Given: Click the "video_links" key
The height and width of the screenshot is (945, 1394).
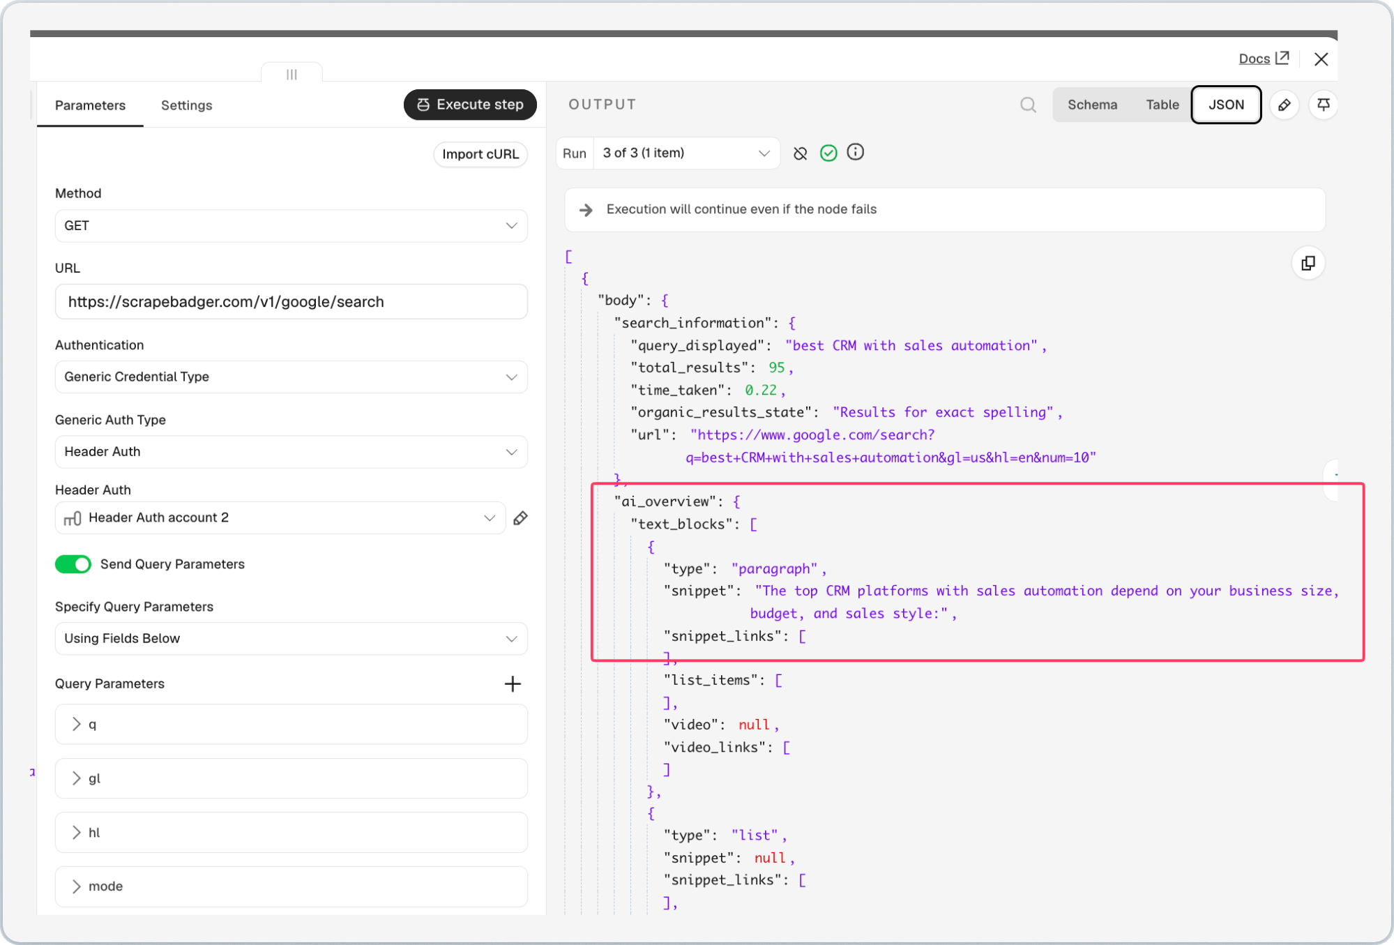Looking at the screenshot, I should (x=714, y=748).
